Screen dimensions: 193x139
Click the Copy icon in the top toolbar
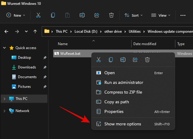[x=53, y=15]
